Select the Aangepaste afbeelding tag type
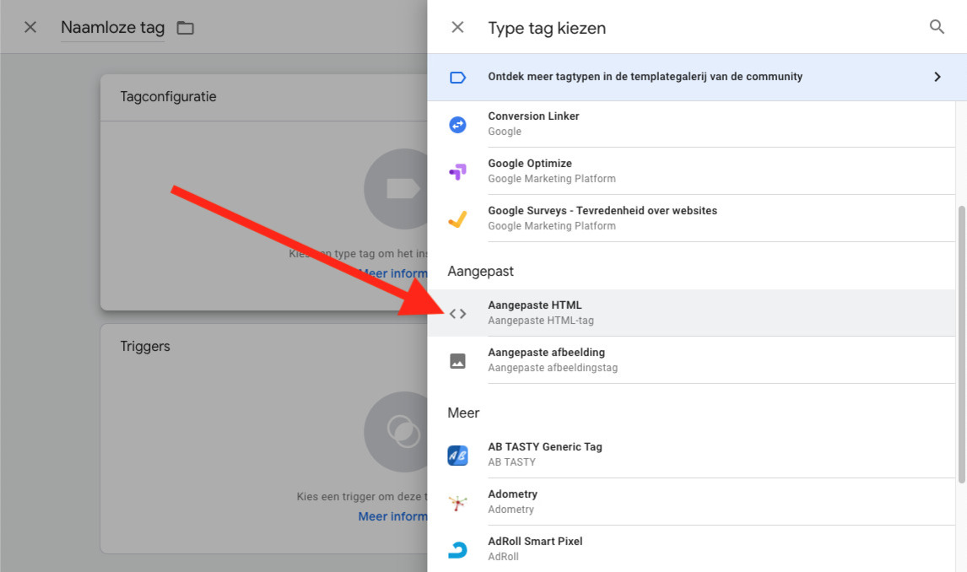Screen dimensions: 967x572 point(691,360)
